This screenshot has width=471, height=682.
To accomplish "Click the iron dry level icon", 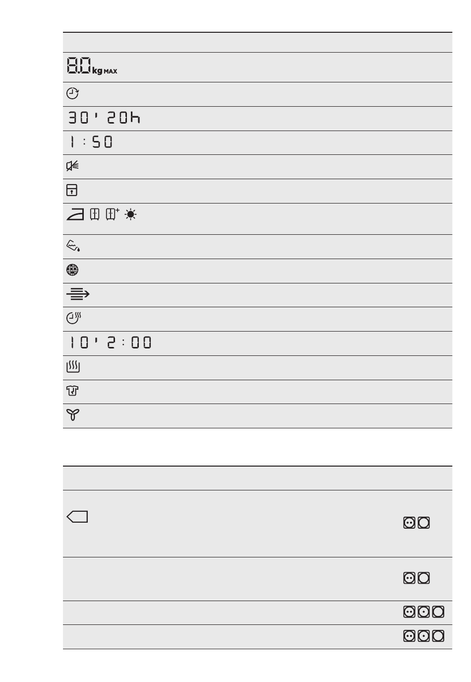I will 75,214.
